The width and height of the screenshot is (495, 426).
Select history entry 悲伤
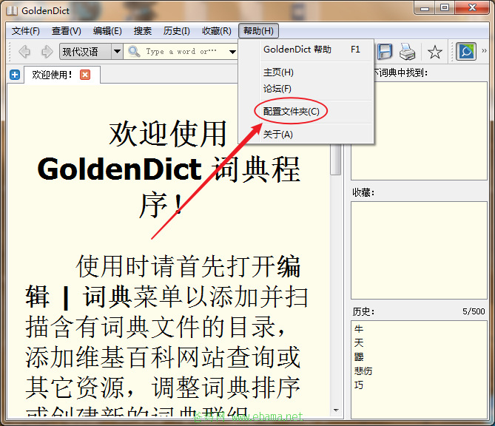(x=363, y=371)
